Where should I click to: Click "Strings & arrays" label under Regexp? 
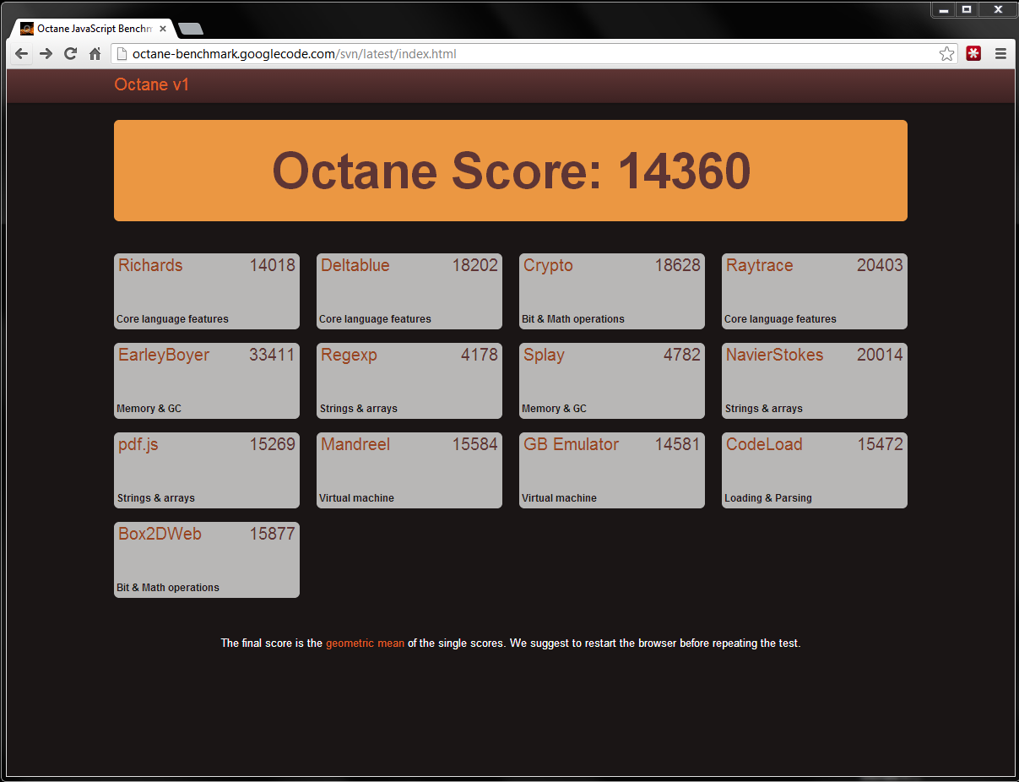[x=358, y=409]
